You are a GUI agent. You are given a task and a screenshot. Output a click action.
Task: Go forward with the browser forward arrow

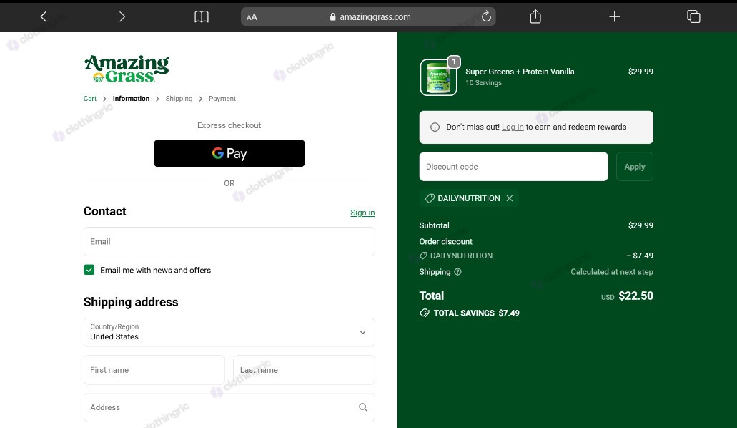(122, 17)
